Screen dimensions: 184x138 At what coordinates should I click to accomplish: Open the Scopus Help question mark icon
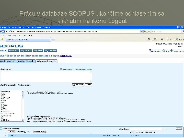click(x=164, y=51)
